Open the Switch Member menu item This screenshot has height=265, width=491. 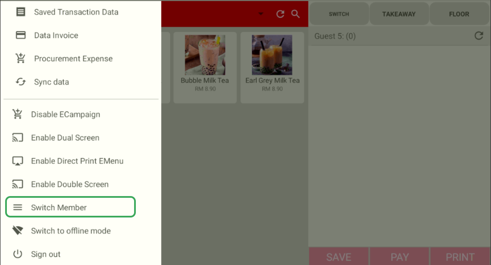coord(70,207)
